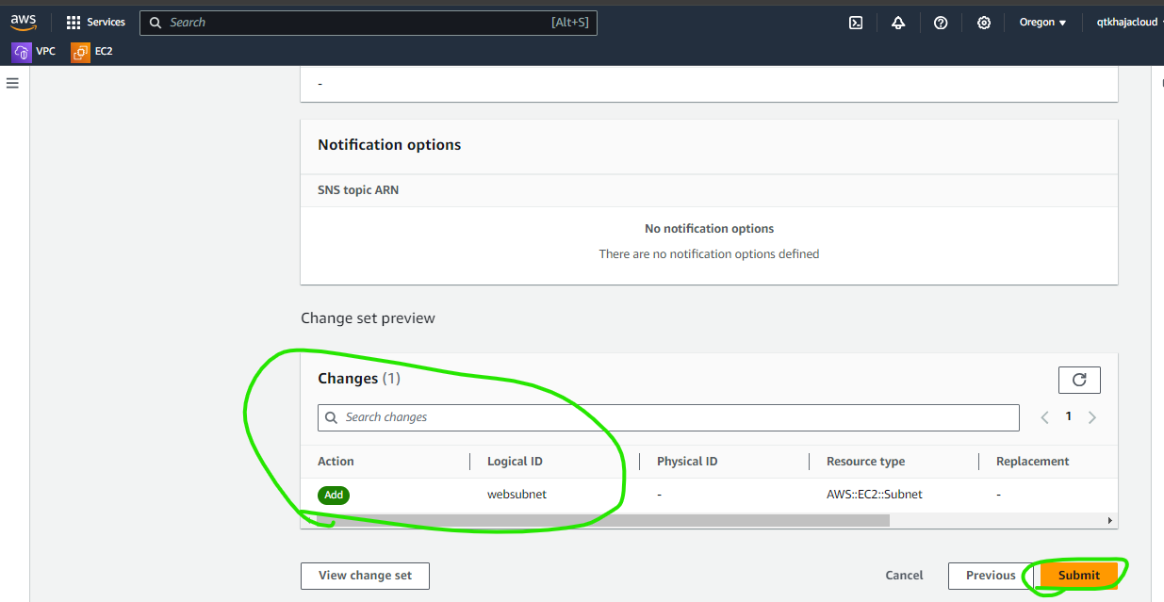Image resolution: width=1164 pixels, height=602 pixels.
Task: Click the Change set preview heading
Action: coord(368,318)
